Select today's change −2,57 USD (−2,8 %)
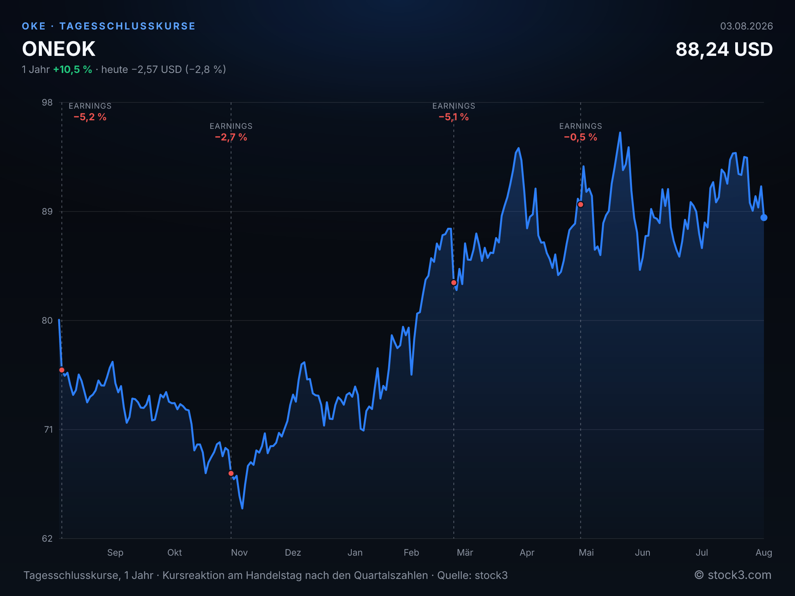795x596 pixels. 179,69
